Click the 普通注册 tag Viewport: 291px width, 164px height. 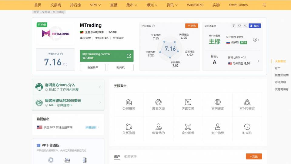(x=91, y=127)
